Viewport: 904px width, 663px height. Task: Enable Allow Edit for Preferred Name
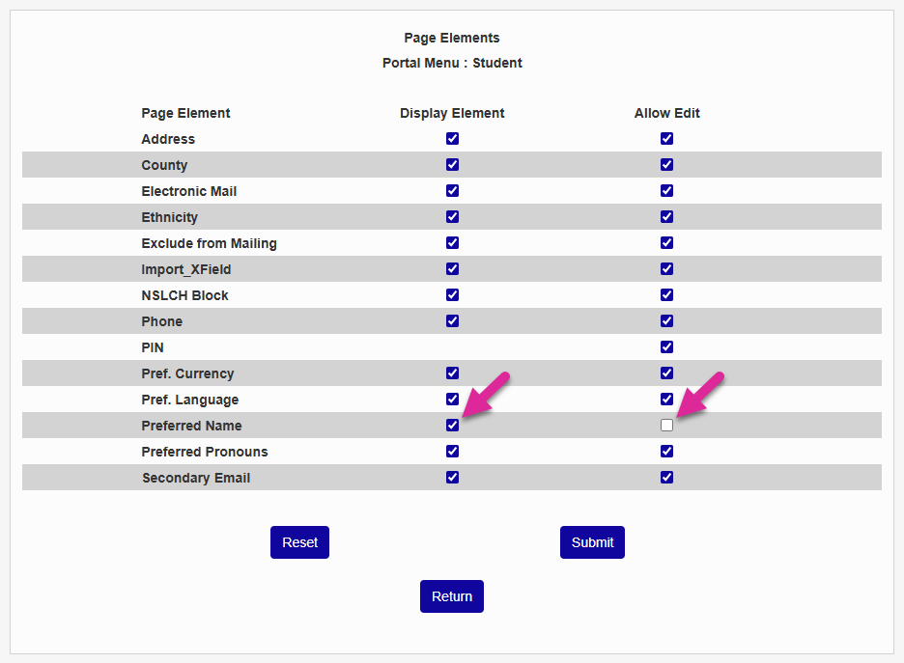pyautogui.click(x=667, y=425)
